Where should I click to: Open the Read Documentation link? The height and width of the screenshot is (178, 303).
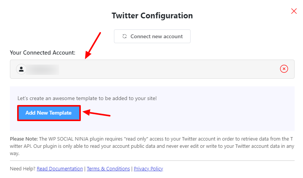pos(60,169)
